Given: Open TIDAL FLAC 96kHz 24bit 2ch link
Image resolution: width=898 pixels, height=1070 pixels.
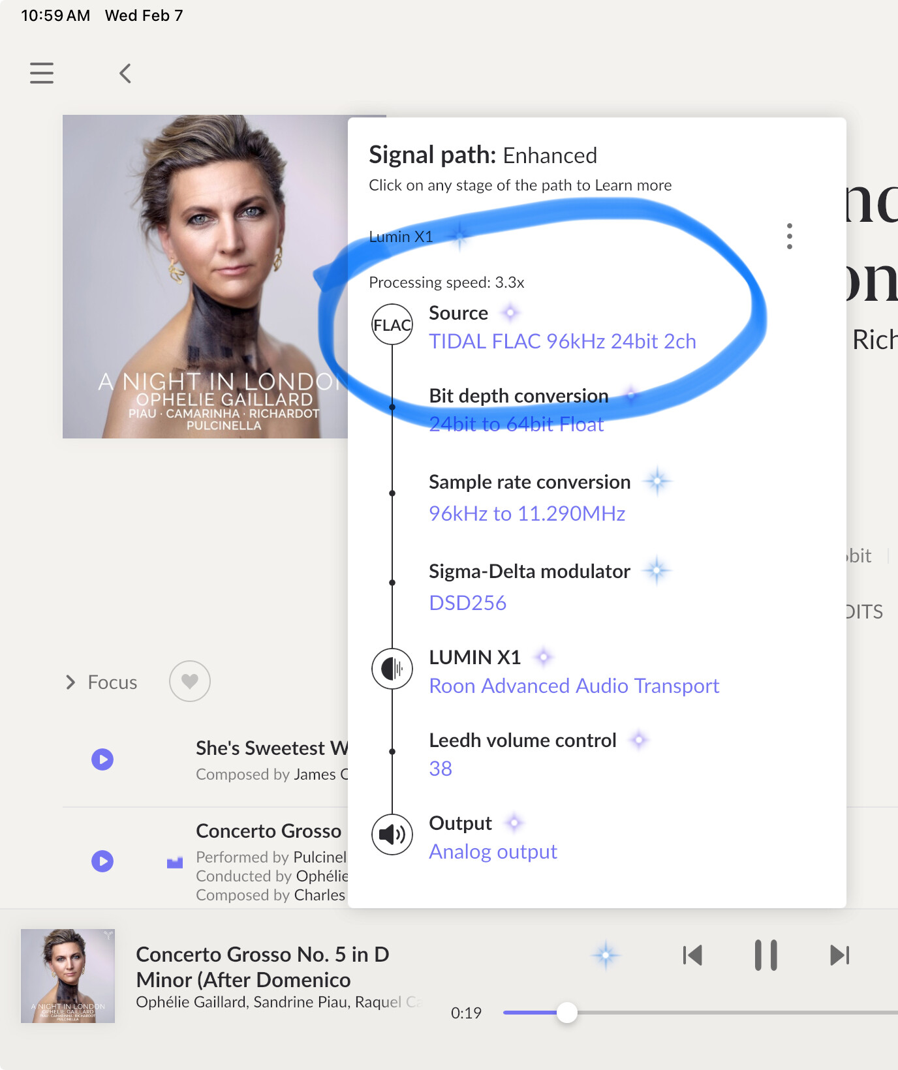Looking at the screenshot, I should [x=563, y=341].
